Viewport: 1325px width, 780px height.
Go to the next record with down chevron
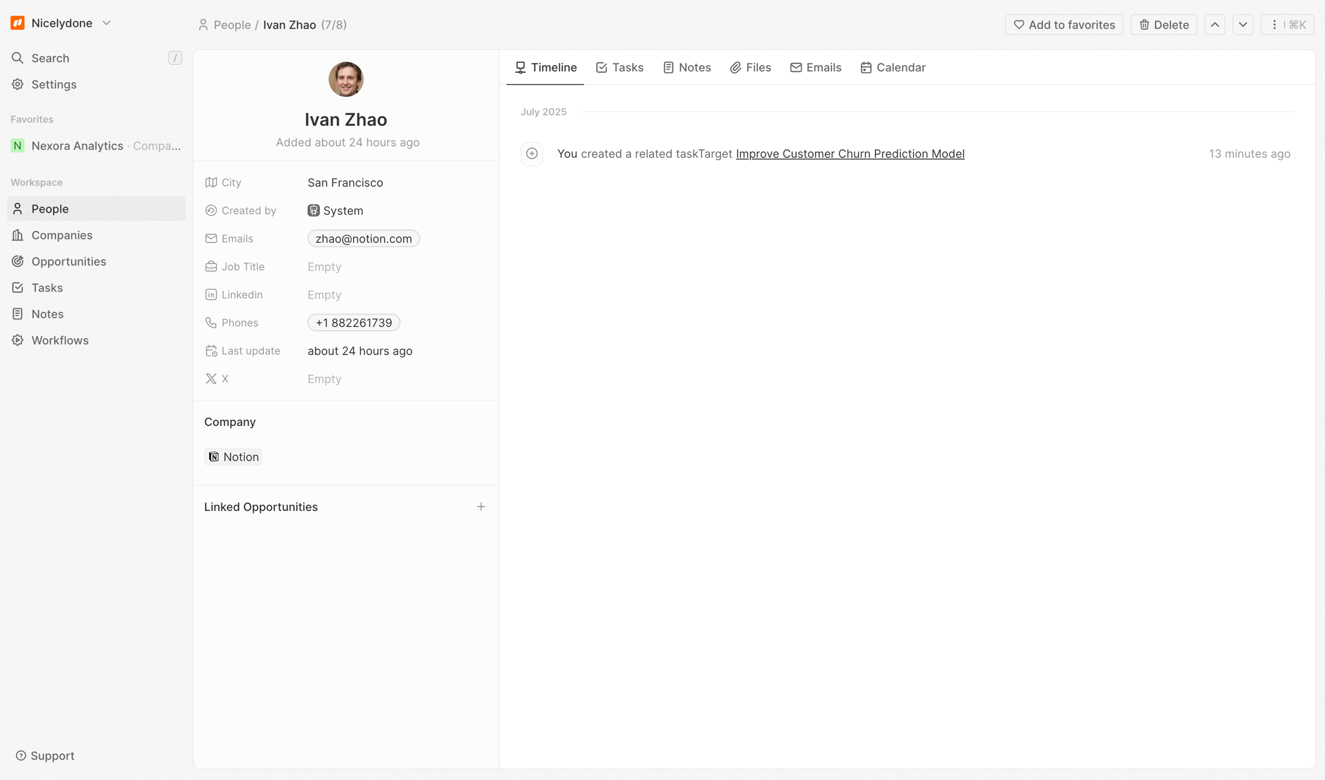(1243, 25)
